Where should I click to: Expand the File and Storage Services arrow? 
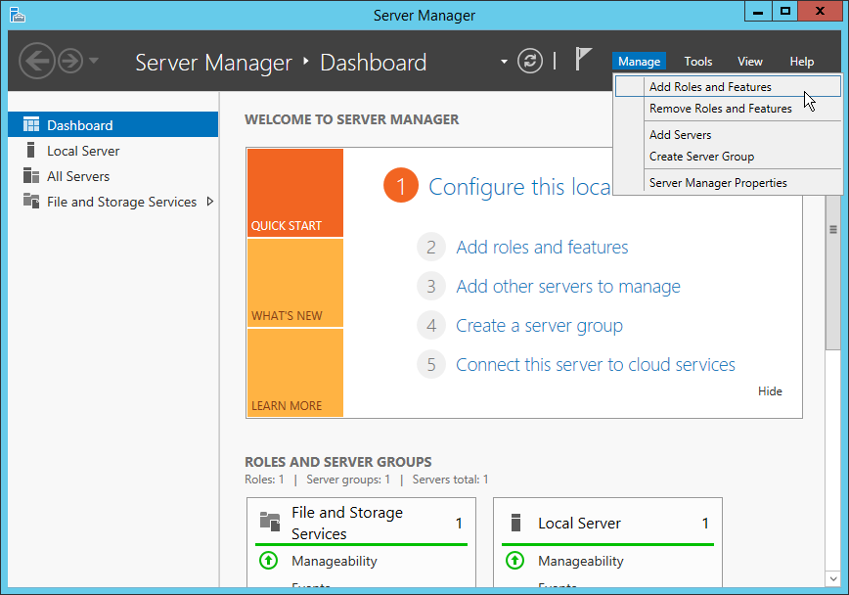click(x=210, y=202)
